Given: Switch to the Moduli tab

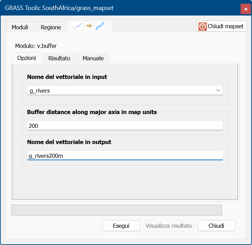Looking at the screenshot, I should pos(20,27).
